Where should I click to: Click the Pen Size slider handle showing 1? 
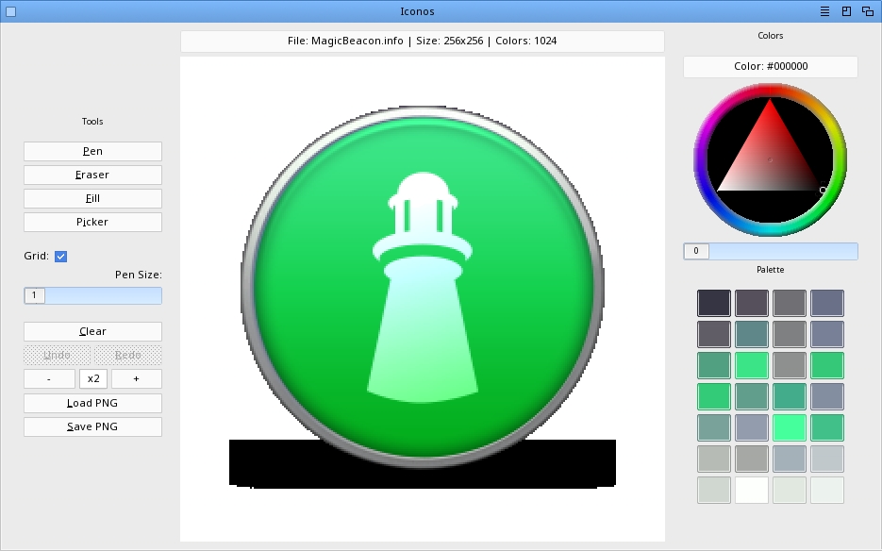(x=34, y=295)
